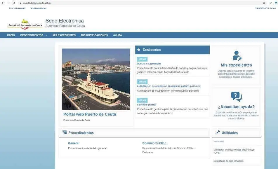Bookmark this page with the star icon
This screenshot has height=169, width=278.
coord(264,3)
